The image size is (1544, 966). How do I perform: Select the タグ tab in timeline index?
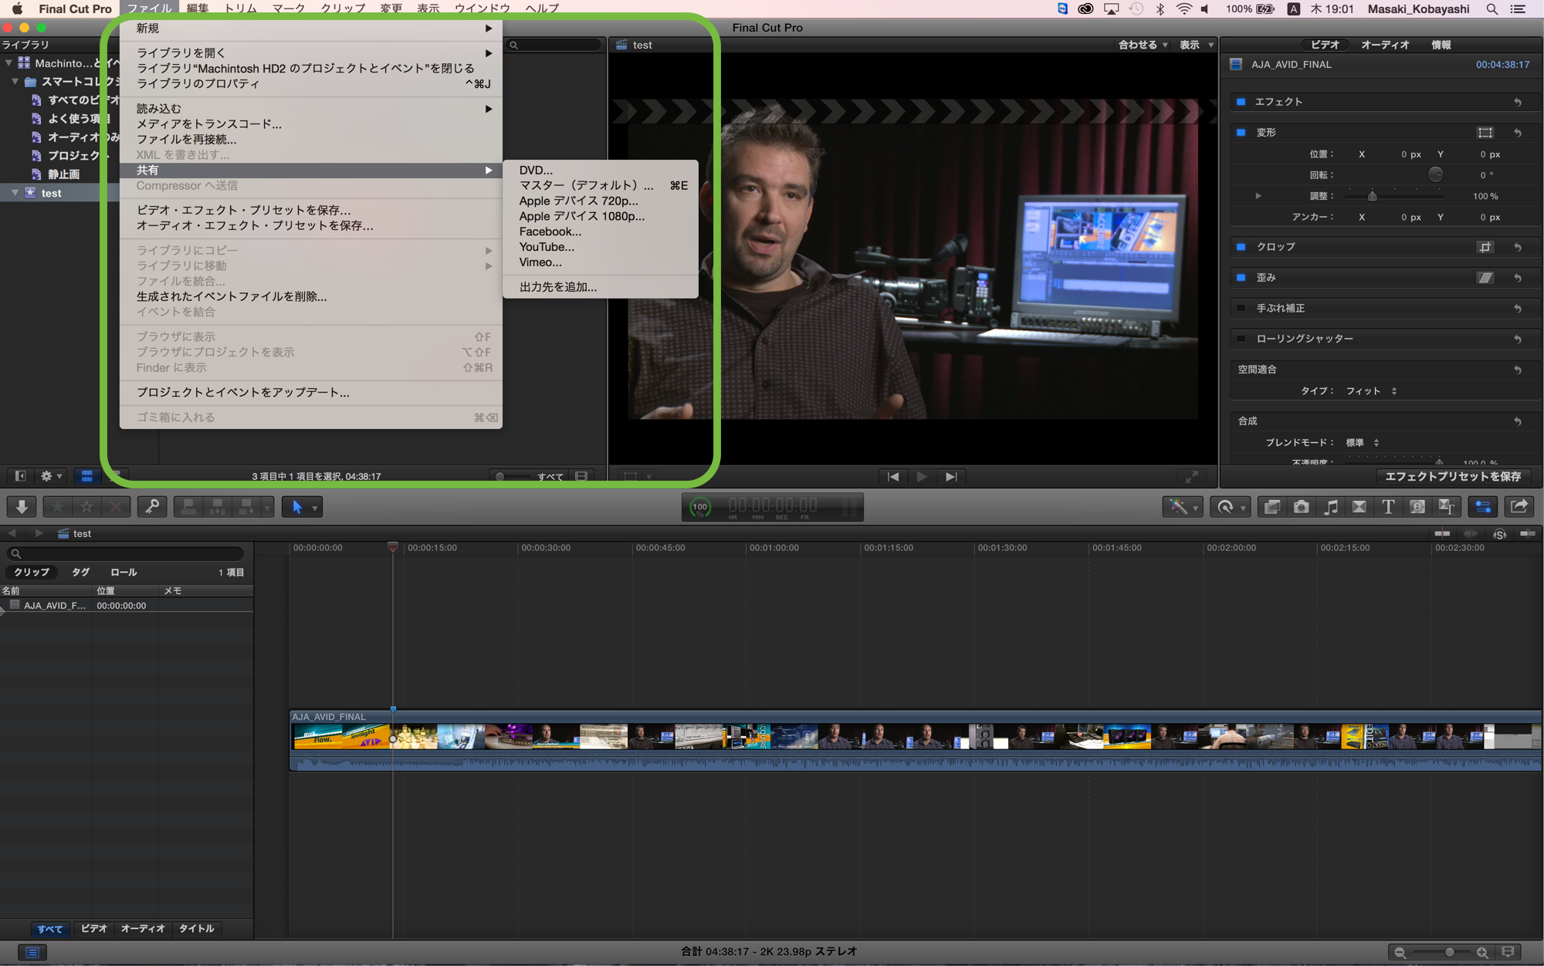80,573
